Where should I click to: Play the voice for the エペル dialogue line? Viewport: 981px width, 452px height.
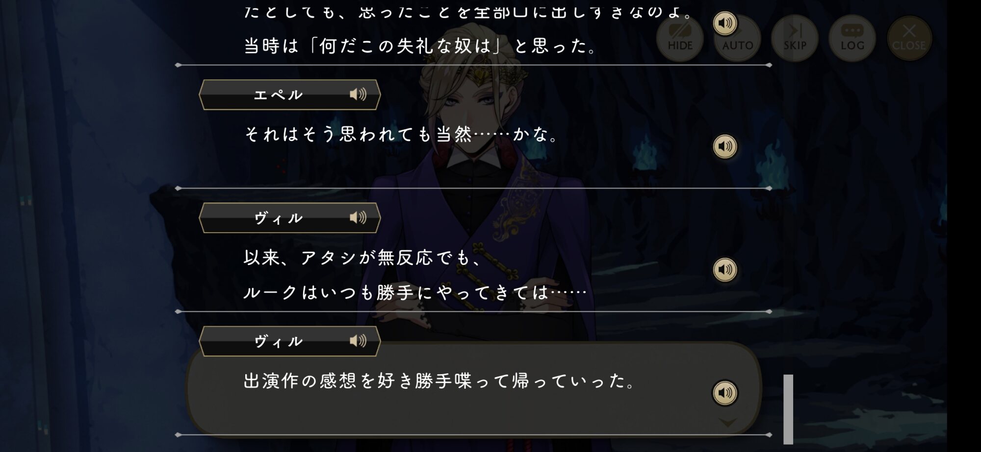click(x=725, y=146)
